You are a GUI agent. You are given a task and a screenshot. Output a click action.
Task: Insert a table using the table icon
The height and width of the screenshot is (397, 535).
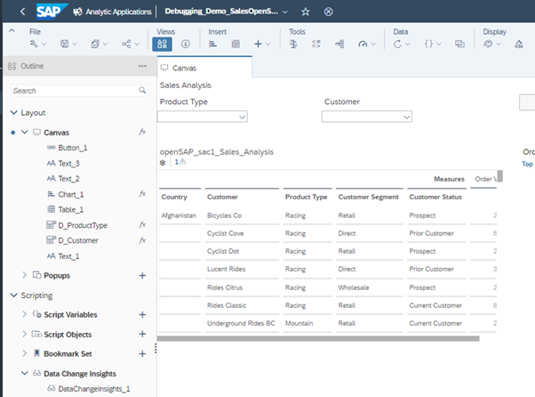[x=236, y=45]
